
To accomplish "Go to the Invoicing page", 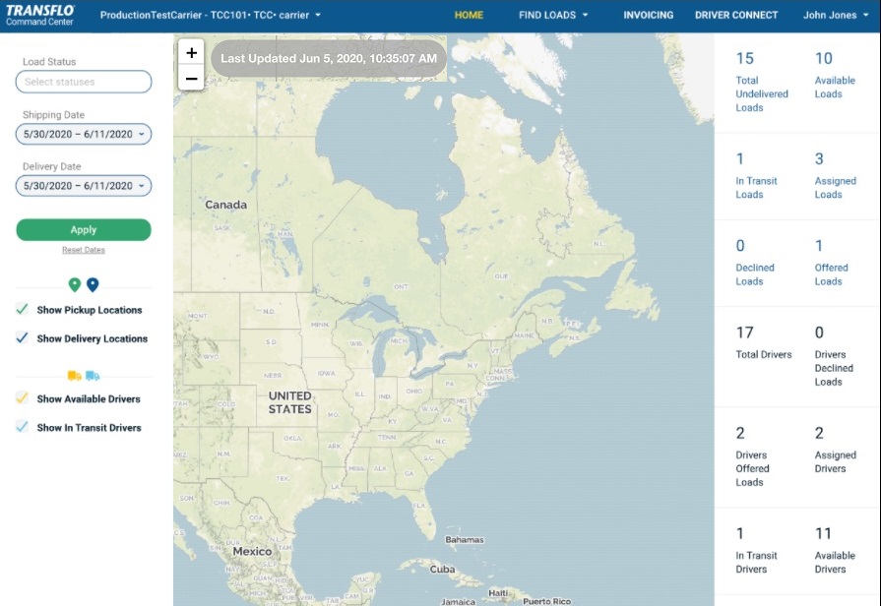I will coord(648,15).
